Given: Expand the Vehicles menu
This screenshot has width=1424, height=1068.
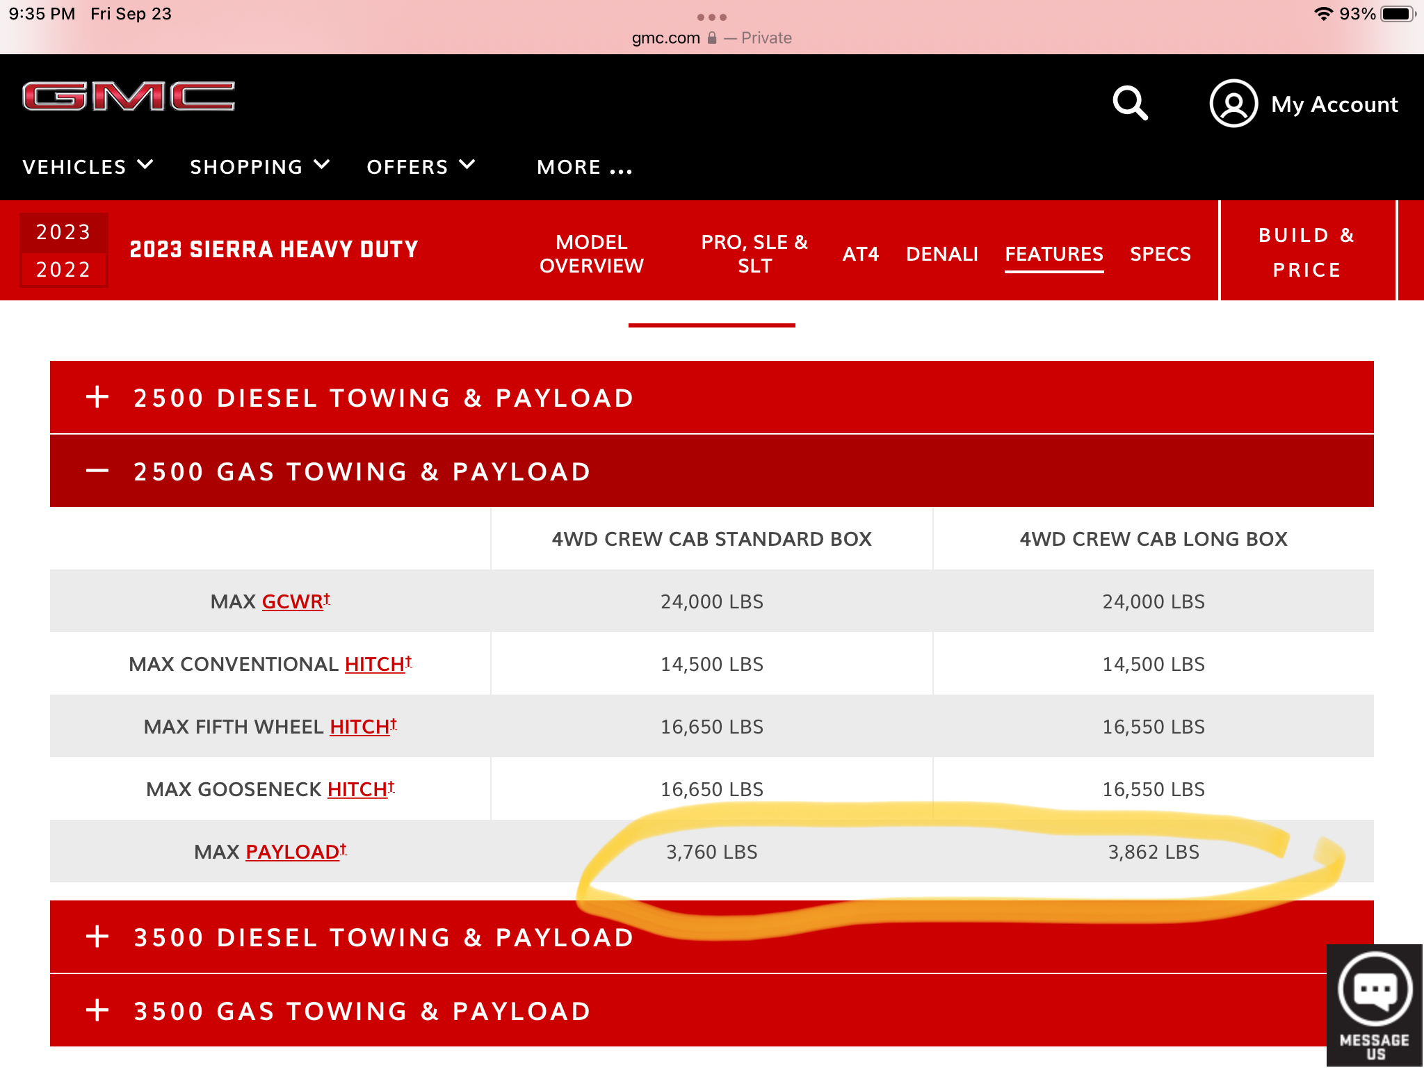Looking at the screenshot, I should (x=88, y=167).
